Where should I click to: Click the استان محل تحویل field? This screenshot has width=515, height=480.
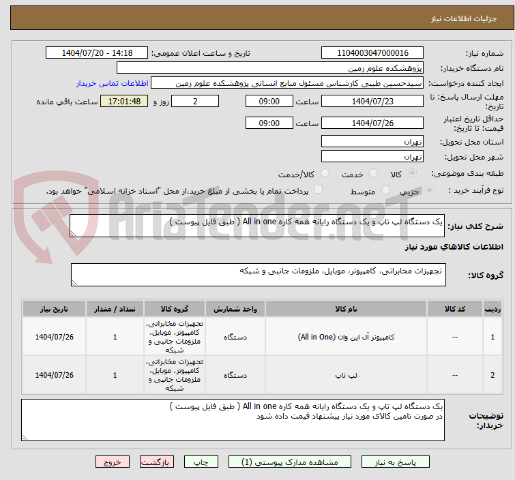tap(372, 142)
